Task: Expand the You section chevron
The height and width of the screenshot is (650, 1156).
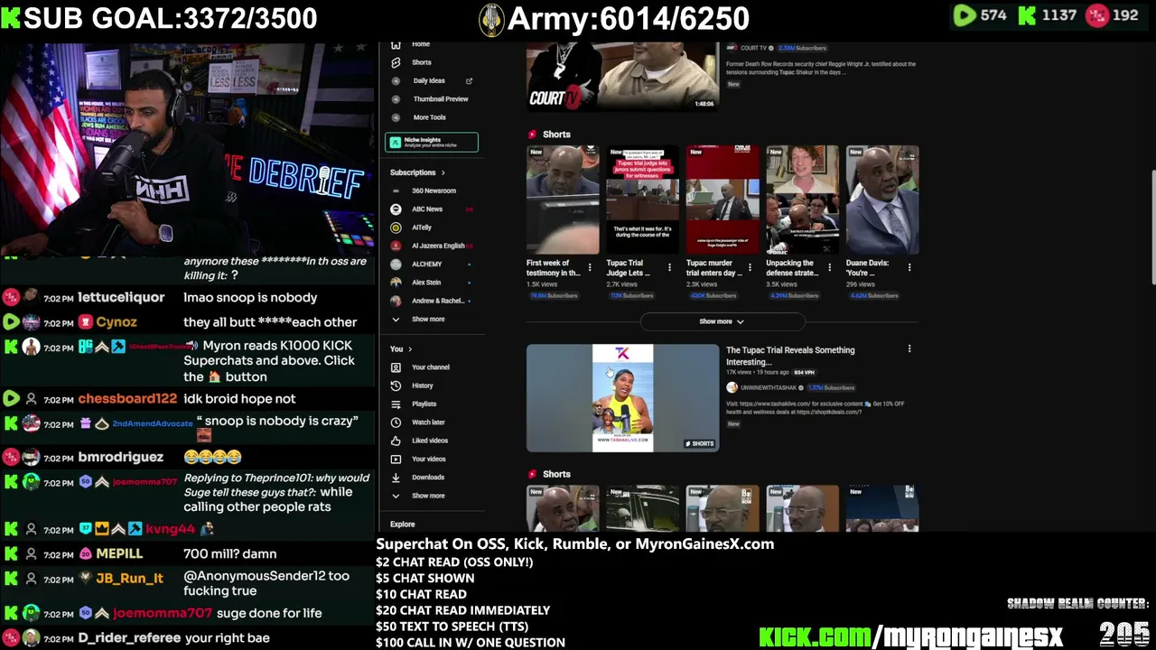Action: pyautogui.click(x=410, y=349)
